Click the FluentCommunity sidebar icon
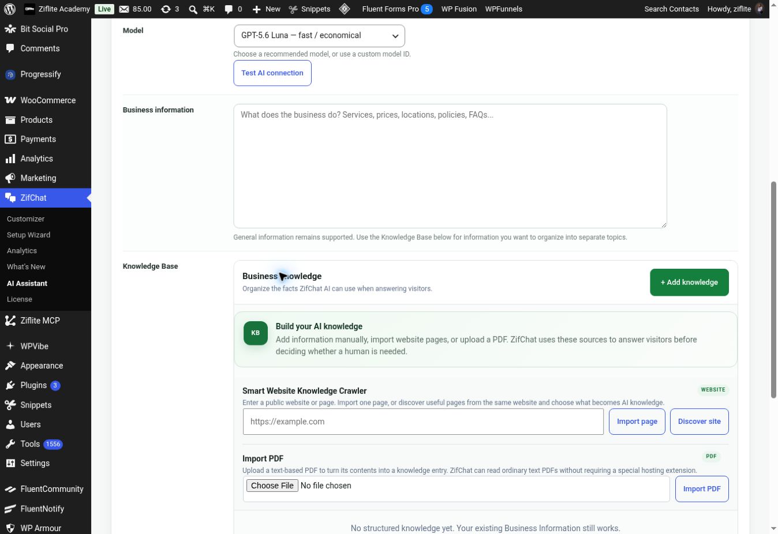778x534 pixels. [10, 489]
